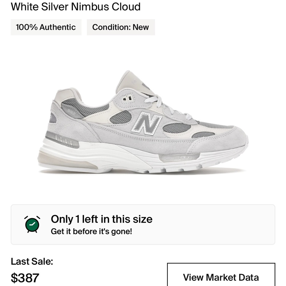Image resolution: width=286 pixels, height=286 pixels.
Task: Click the authenticity verification badge
Action: 46,27
